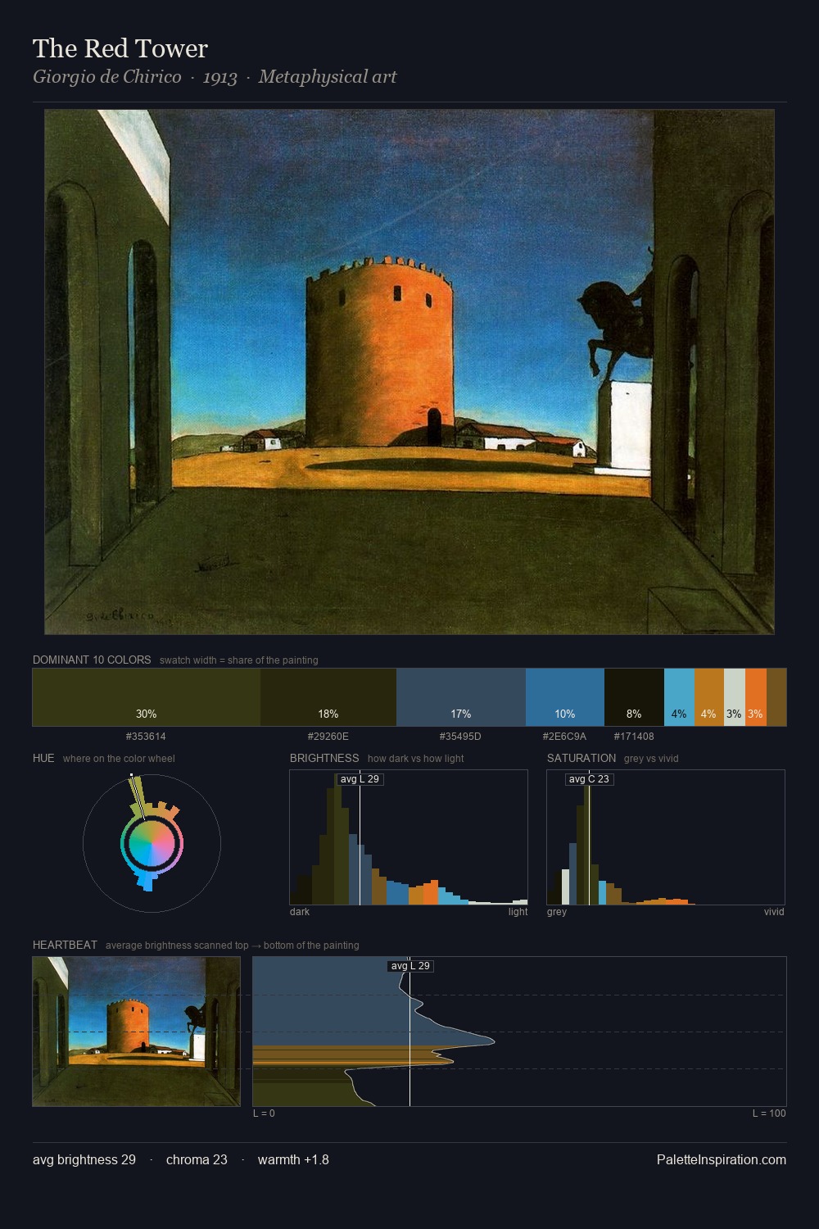Click the L = 0 axis label

(x=264, y=1113)
